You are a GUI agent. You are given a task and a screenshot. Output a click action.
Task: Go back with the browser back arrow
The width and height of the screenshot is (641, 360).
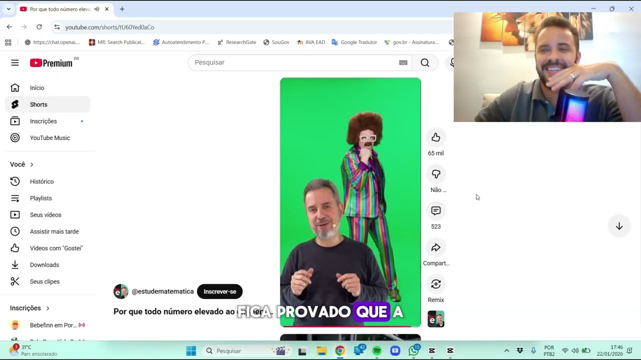(x=9, y=27)
